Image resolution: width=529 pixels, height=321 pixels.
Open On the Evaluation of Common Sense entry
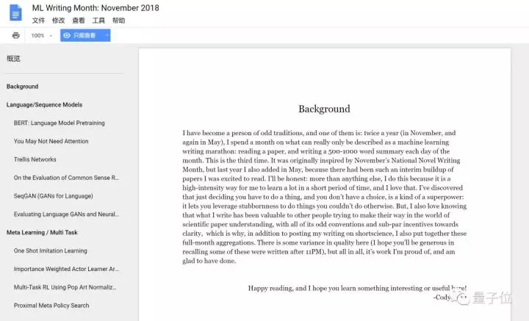point(66,177)
